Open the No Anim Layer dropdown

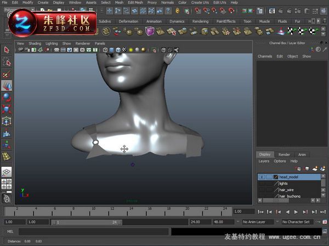pyautogui.click(x=258, y=222)
